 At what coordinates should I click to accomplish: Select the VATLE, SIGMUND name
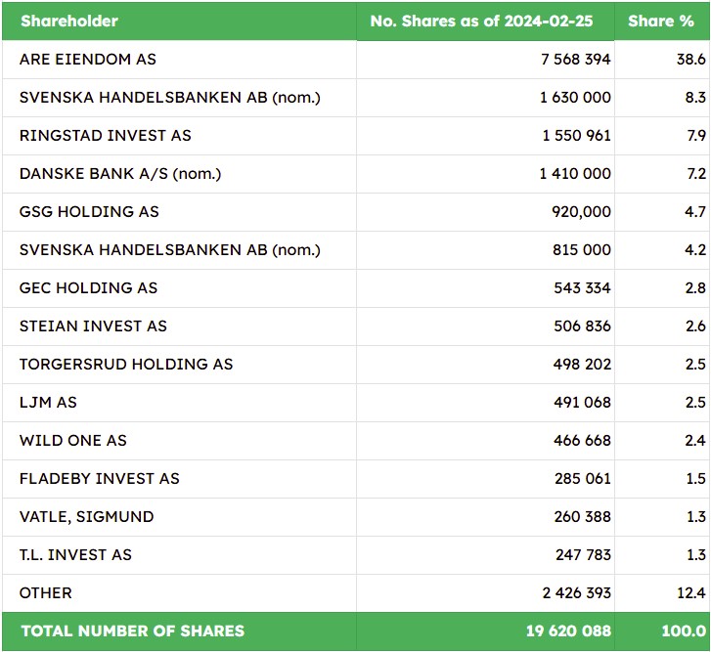pos(87,516)
